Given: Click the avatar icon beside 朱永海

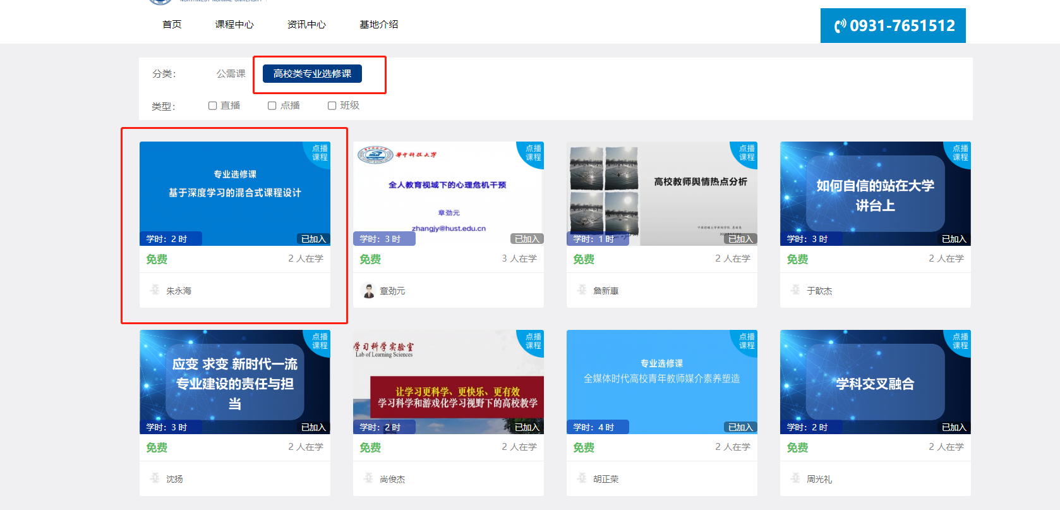Looking at the screenshot, I should (155, 290).
